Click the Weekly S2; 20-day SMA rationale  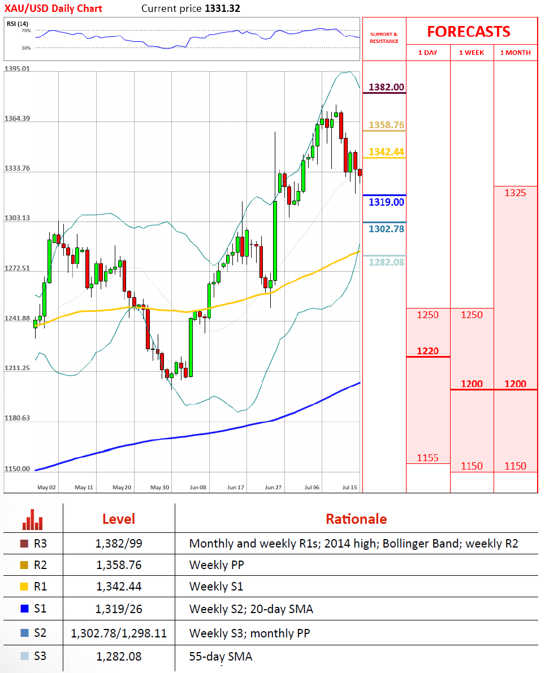point(251,609)
